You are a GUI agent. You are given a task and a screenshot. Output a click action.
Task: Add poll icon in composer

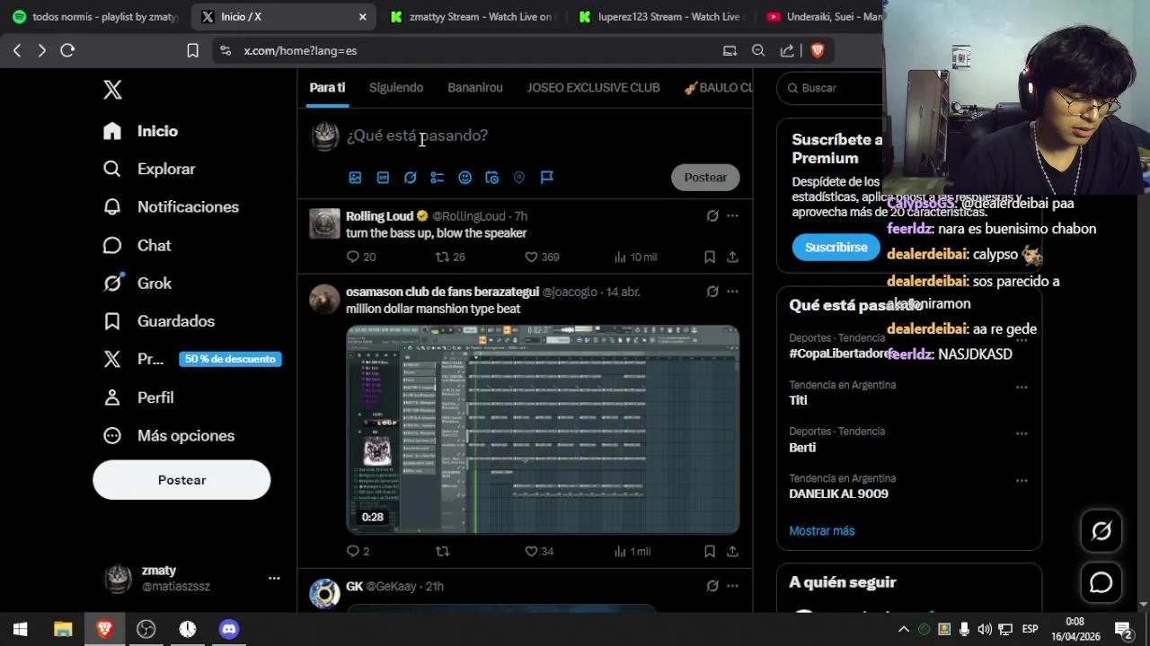438,178
